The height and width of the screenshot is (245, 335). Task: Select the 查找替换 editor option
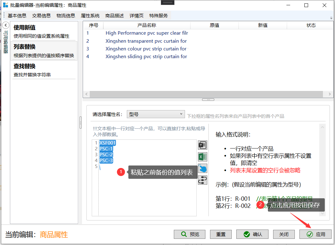pos(44,70)
